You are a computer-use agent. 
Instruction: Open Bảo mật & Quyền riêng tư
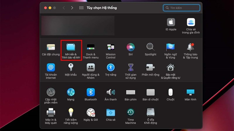coord(171,71)
